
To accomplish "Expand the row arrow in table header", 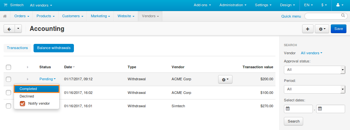I will coord(28,67).
